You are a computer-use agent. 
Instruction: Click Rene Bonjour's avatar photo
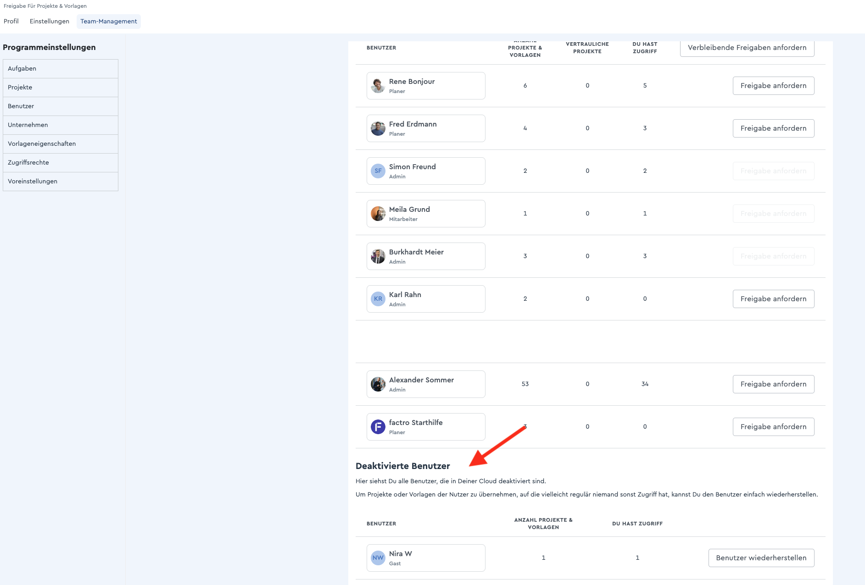378,86
